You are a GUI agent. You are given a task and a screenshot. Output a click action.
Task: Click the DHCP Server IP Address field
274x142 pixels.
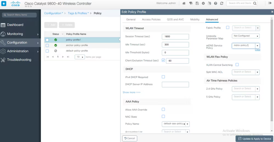coord(175,85)
